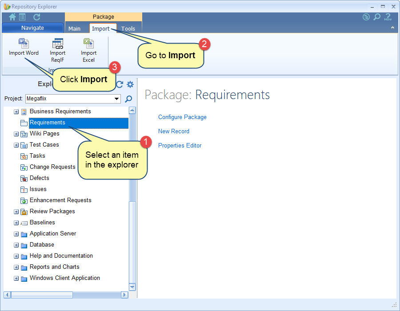Click the Test Cases folder icon
The image size is (400, 311).
pyautogui.click(x=24, y=145)
